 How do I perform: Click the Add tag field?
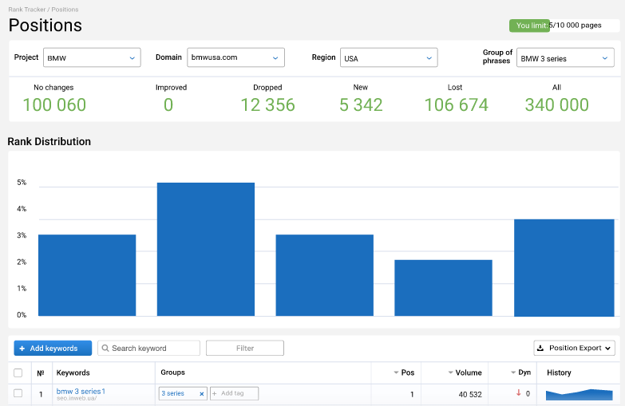(234, 393)
